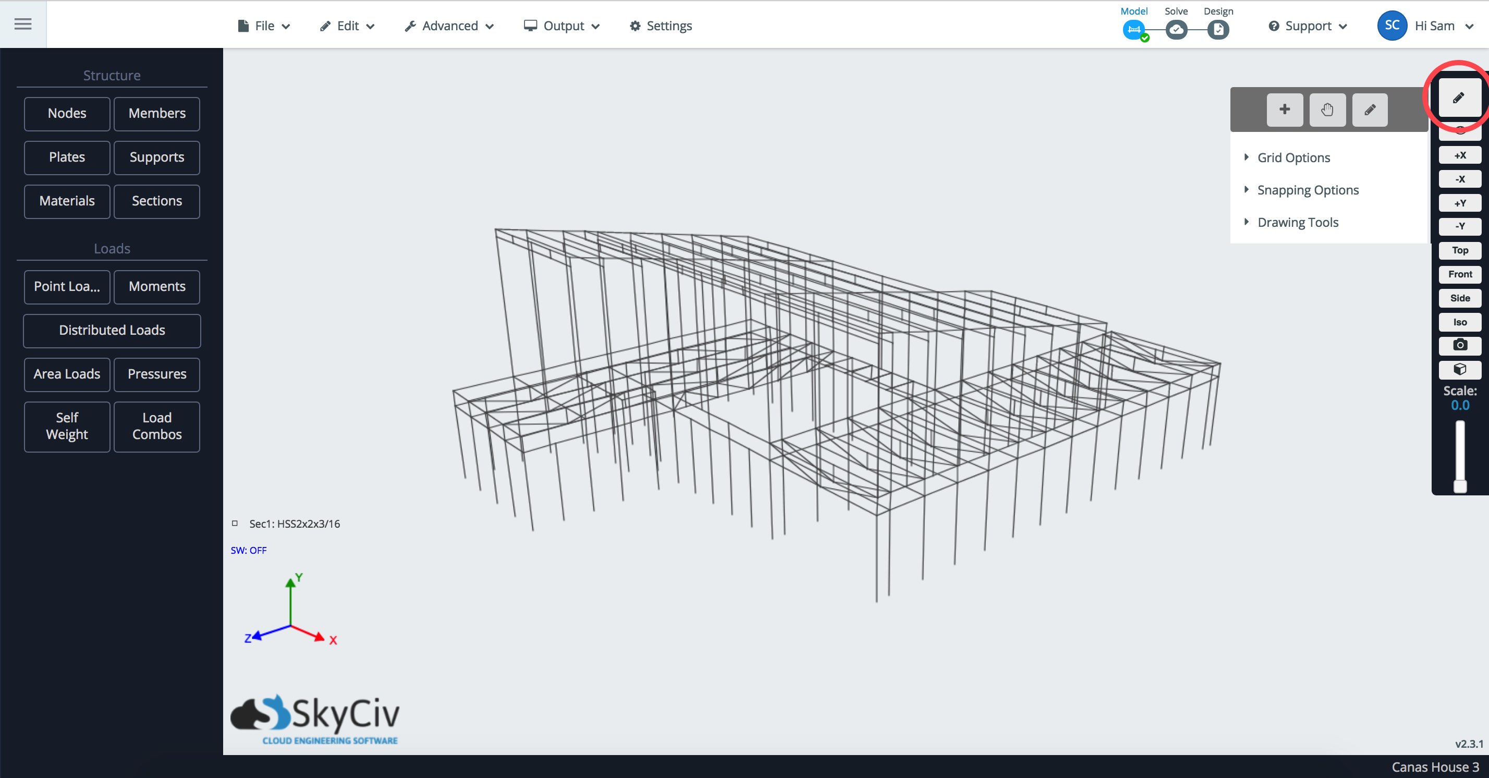Image resolution: width=1489 pixels, height=778 pixels.
Task: Click the Canas House 3 project name
Action: tap(1435, 767)
